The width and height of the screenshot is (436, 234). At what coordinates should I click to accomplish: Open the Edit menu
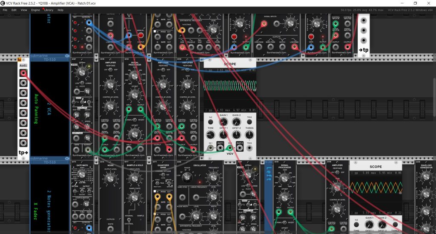coord(14,10)
